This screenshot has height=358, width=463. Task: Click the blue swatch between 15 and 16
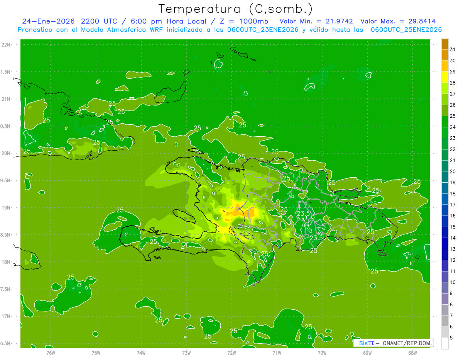click(x=445, y=221)
